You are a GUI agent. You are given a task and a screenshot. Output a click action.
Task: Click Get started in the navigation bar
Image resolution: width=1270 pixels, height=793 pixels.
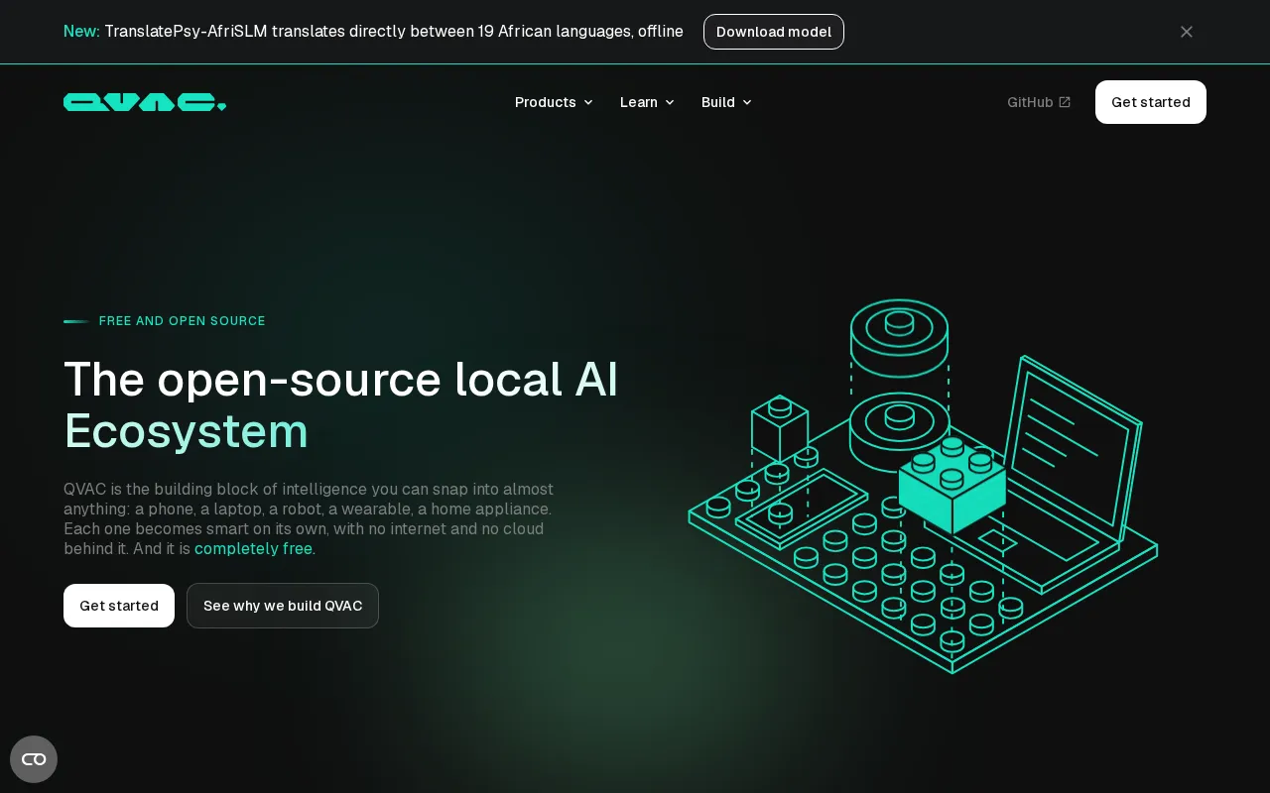point(1151,102)
